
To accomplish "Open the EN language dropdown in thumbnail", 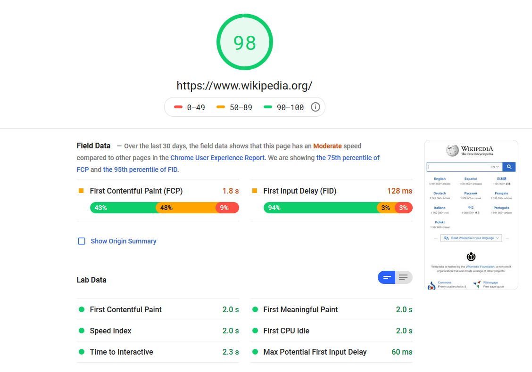I will 495,167.
